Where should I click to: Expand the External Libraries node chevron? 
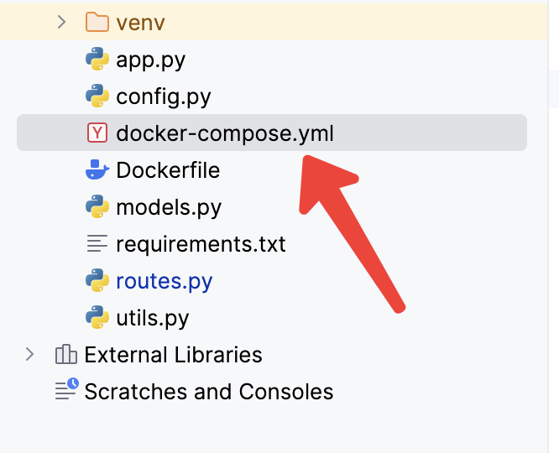[x=29, y=354]
